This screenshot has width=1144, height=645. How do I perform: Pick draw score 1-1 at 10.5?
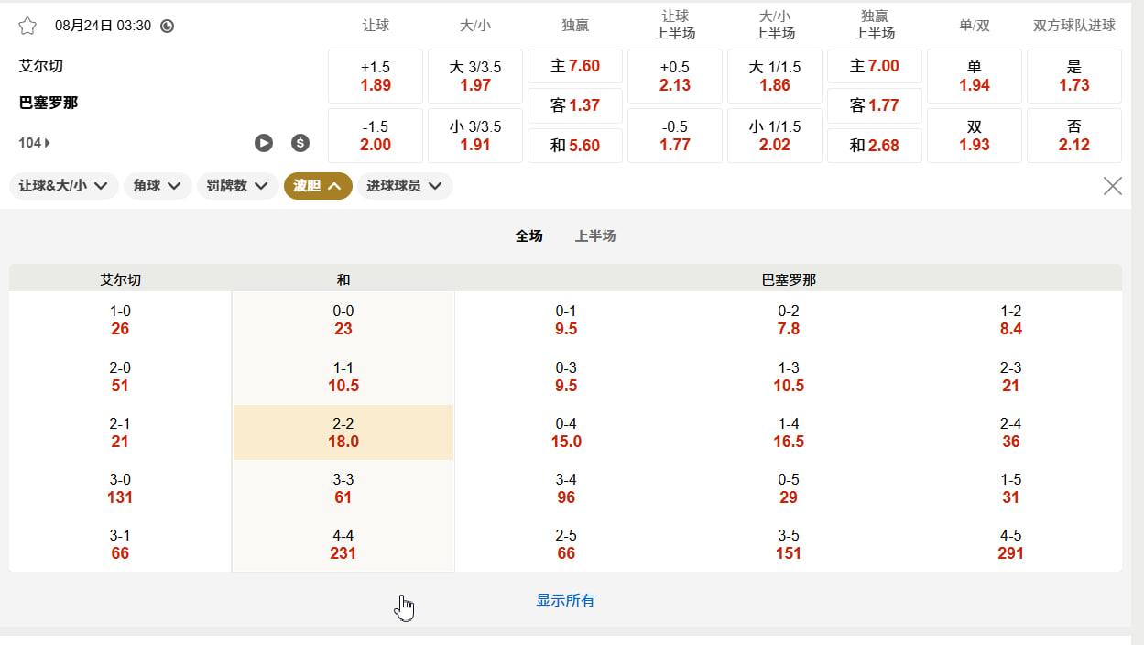point(343,377)
